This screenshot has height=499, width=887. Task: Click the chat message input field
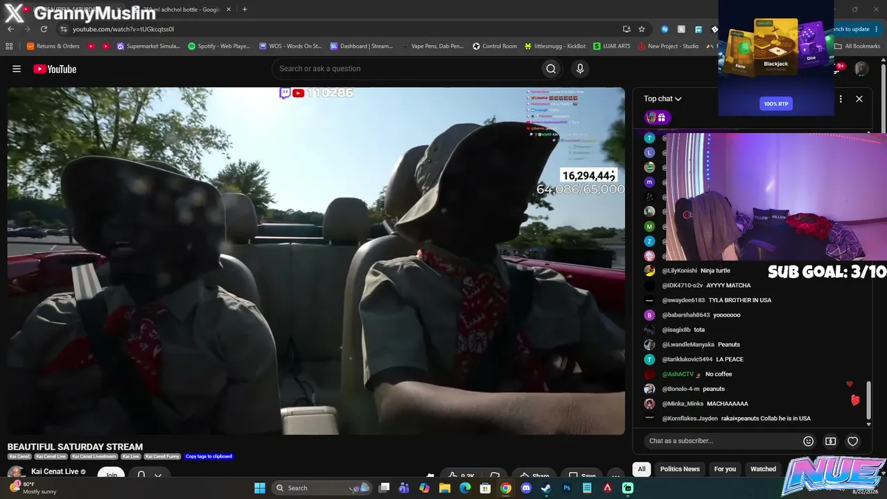tap(721, 441)
